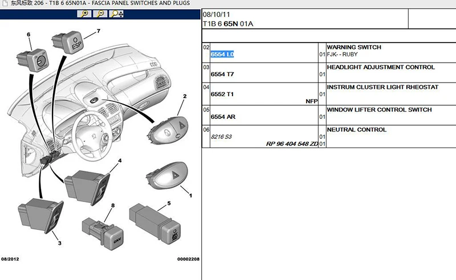Click callout number 2 in the diagram
This screenshot has width=456, height=280.
[x=185, y=96]
